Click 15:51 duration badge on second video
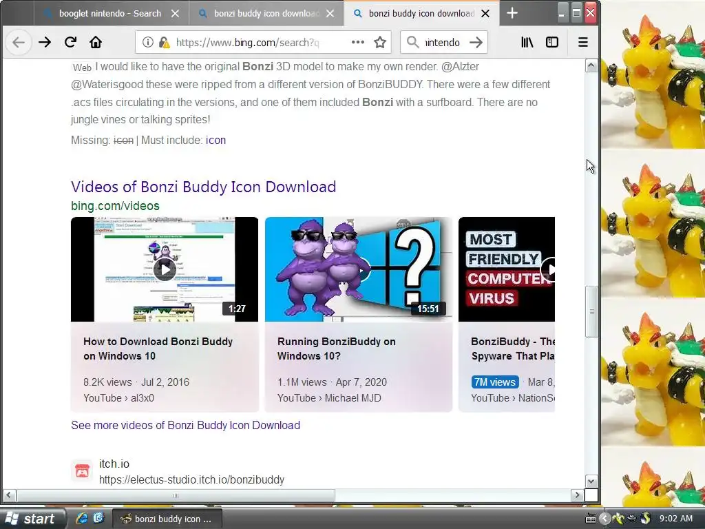Image resolution: width=705 pixels, height=529 pixels. click(x=428, y=309)
